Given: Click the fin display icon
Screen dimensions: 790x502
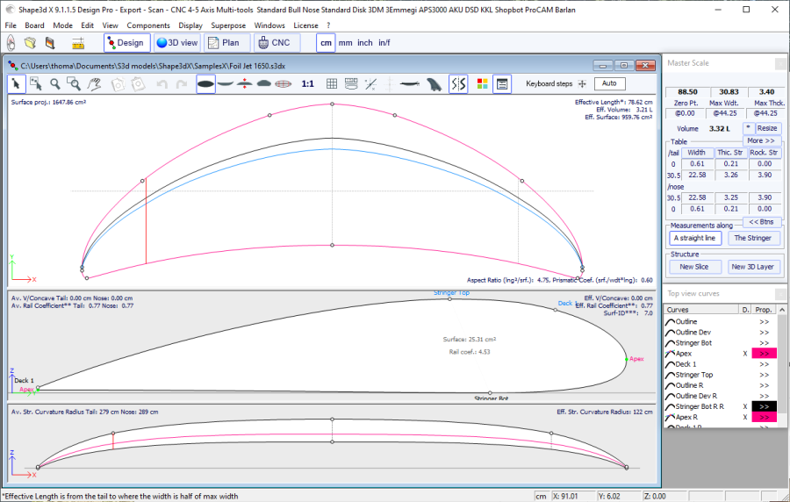Looking at the screenshot, I should pyautogui.click(x=434, y=84).
